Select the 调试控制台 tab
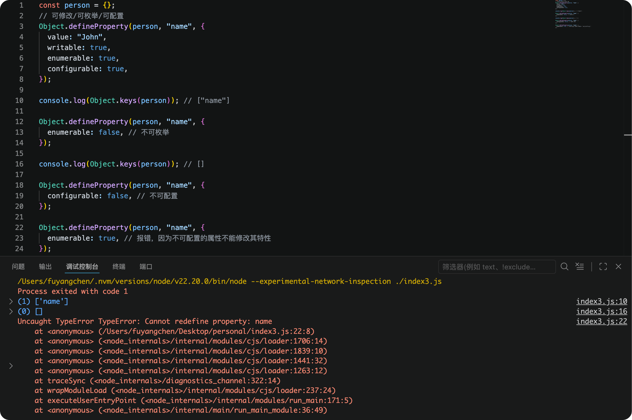 pos(82,266)
